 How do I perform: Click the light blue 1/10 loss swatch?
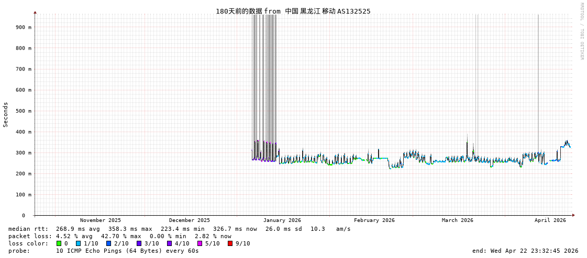(x=78, y=243)
